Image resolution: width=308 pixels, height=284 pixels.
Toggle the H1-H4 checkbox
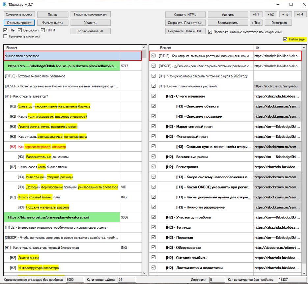click(x=43, y=30)
